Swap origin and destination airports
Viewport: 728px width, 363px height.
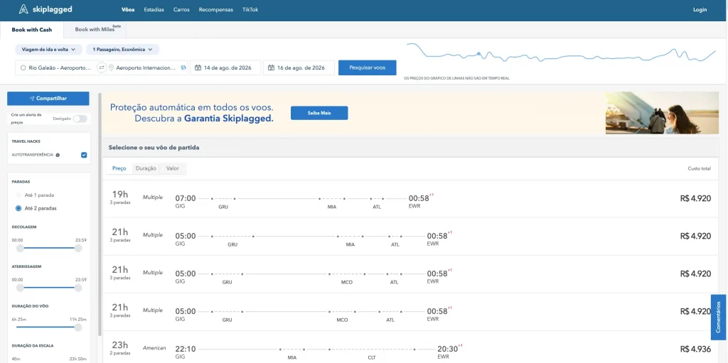pyautogui.click(x=101, y=67)
